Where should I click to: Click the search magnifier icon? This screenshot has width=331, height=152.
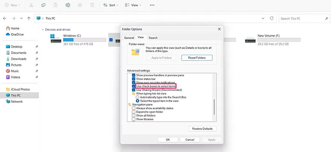tap(326, 19)
